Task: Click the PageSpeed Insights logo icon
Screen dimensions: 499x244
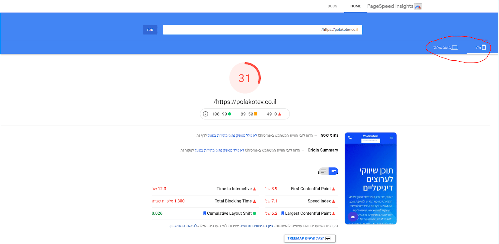Action: tap(418, 6)
